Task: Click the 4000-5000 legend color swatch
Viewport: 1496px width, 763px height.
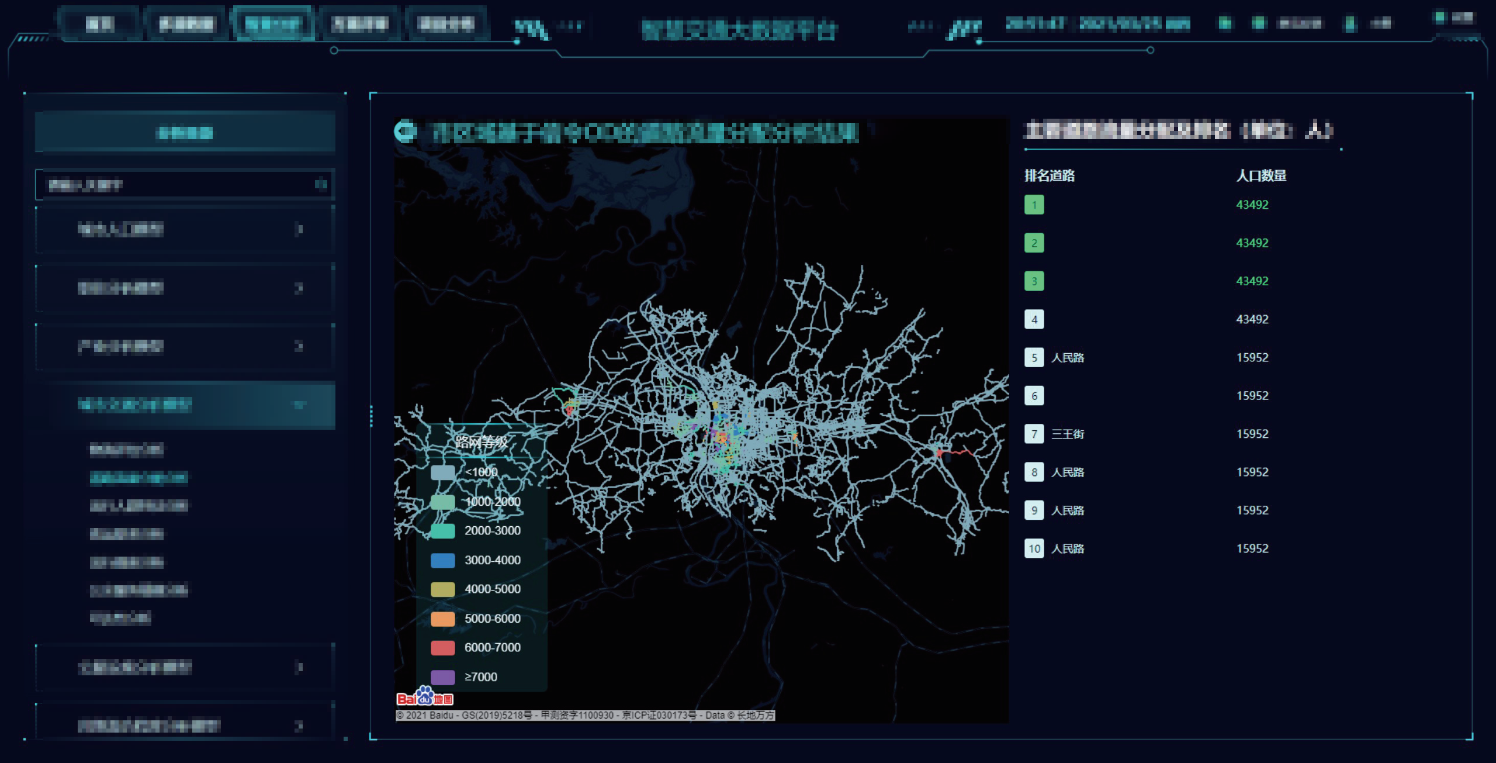Action: (442, 589)
